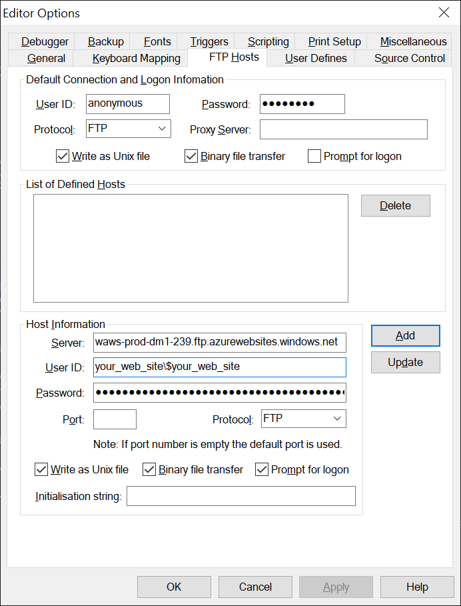Click the default Password field
The height and width of the screenshot is (606, 461).
coord(302,104)
